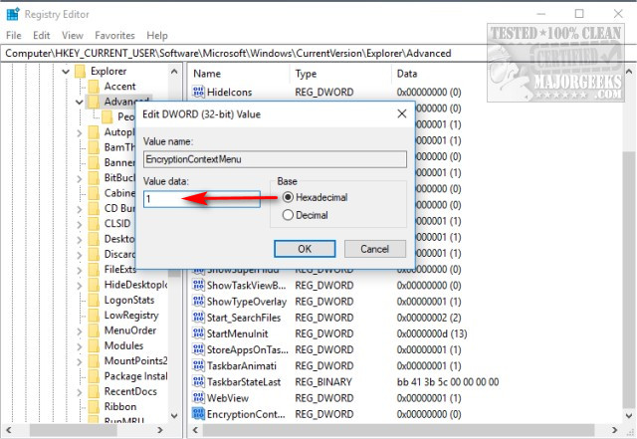Click the TaskbarStateLast data 'bb 41 3b 5c 00 00 00 00'

(448, 382)
